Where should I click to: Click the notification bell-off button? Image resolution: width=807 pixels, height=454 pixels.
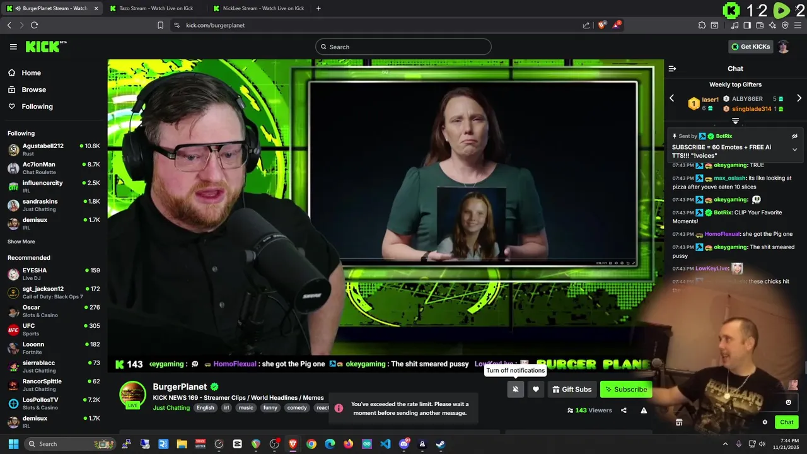coord(515,390)
